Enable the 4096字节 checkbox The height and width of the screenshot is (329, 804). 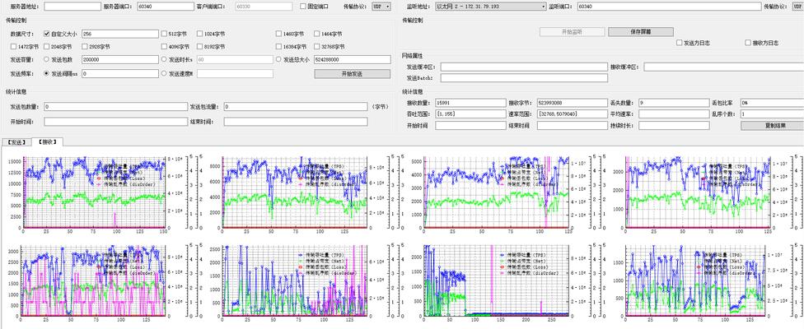[x=164, y=47]
